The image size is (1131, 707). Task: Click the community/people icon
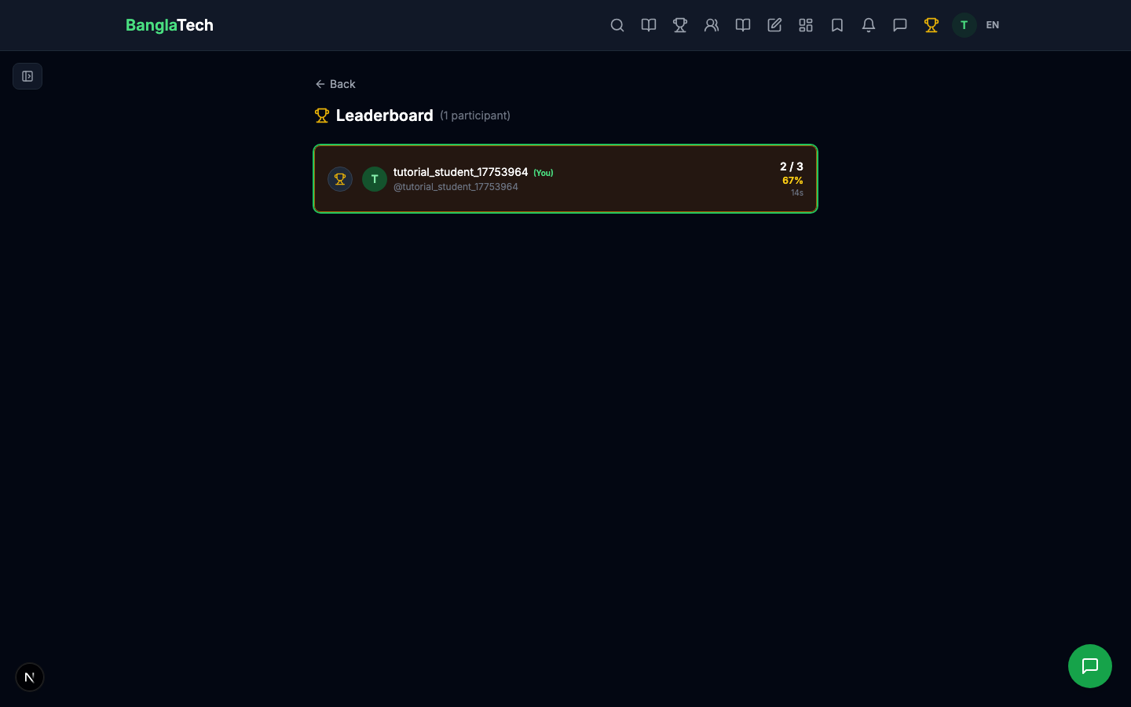[712, 25]
